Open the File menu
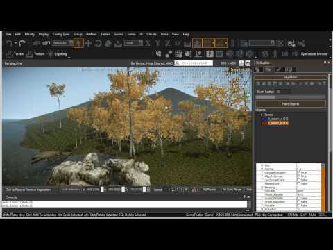 [x=8, y=34]
